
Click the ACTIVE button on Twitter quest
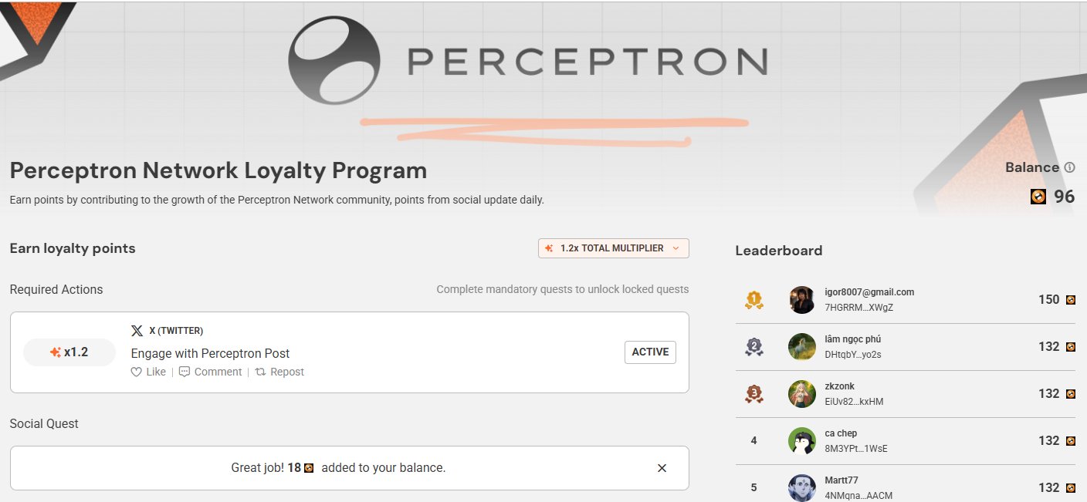click(650, 352)
